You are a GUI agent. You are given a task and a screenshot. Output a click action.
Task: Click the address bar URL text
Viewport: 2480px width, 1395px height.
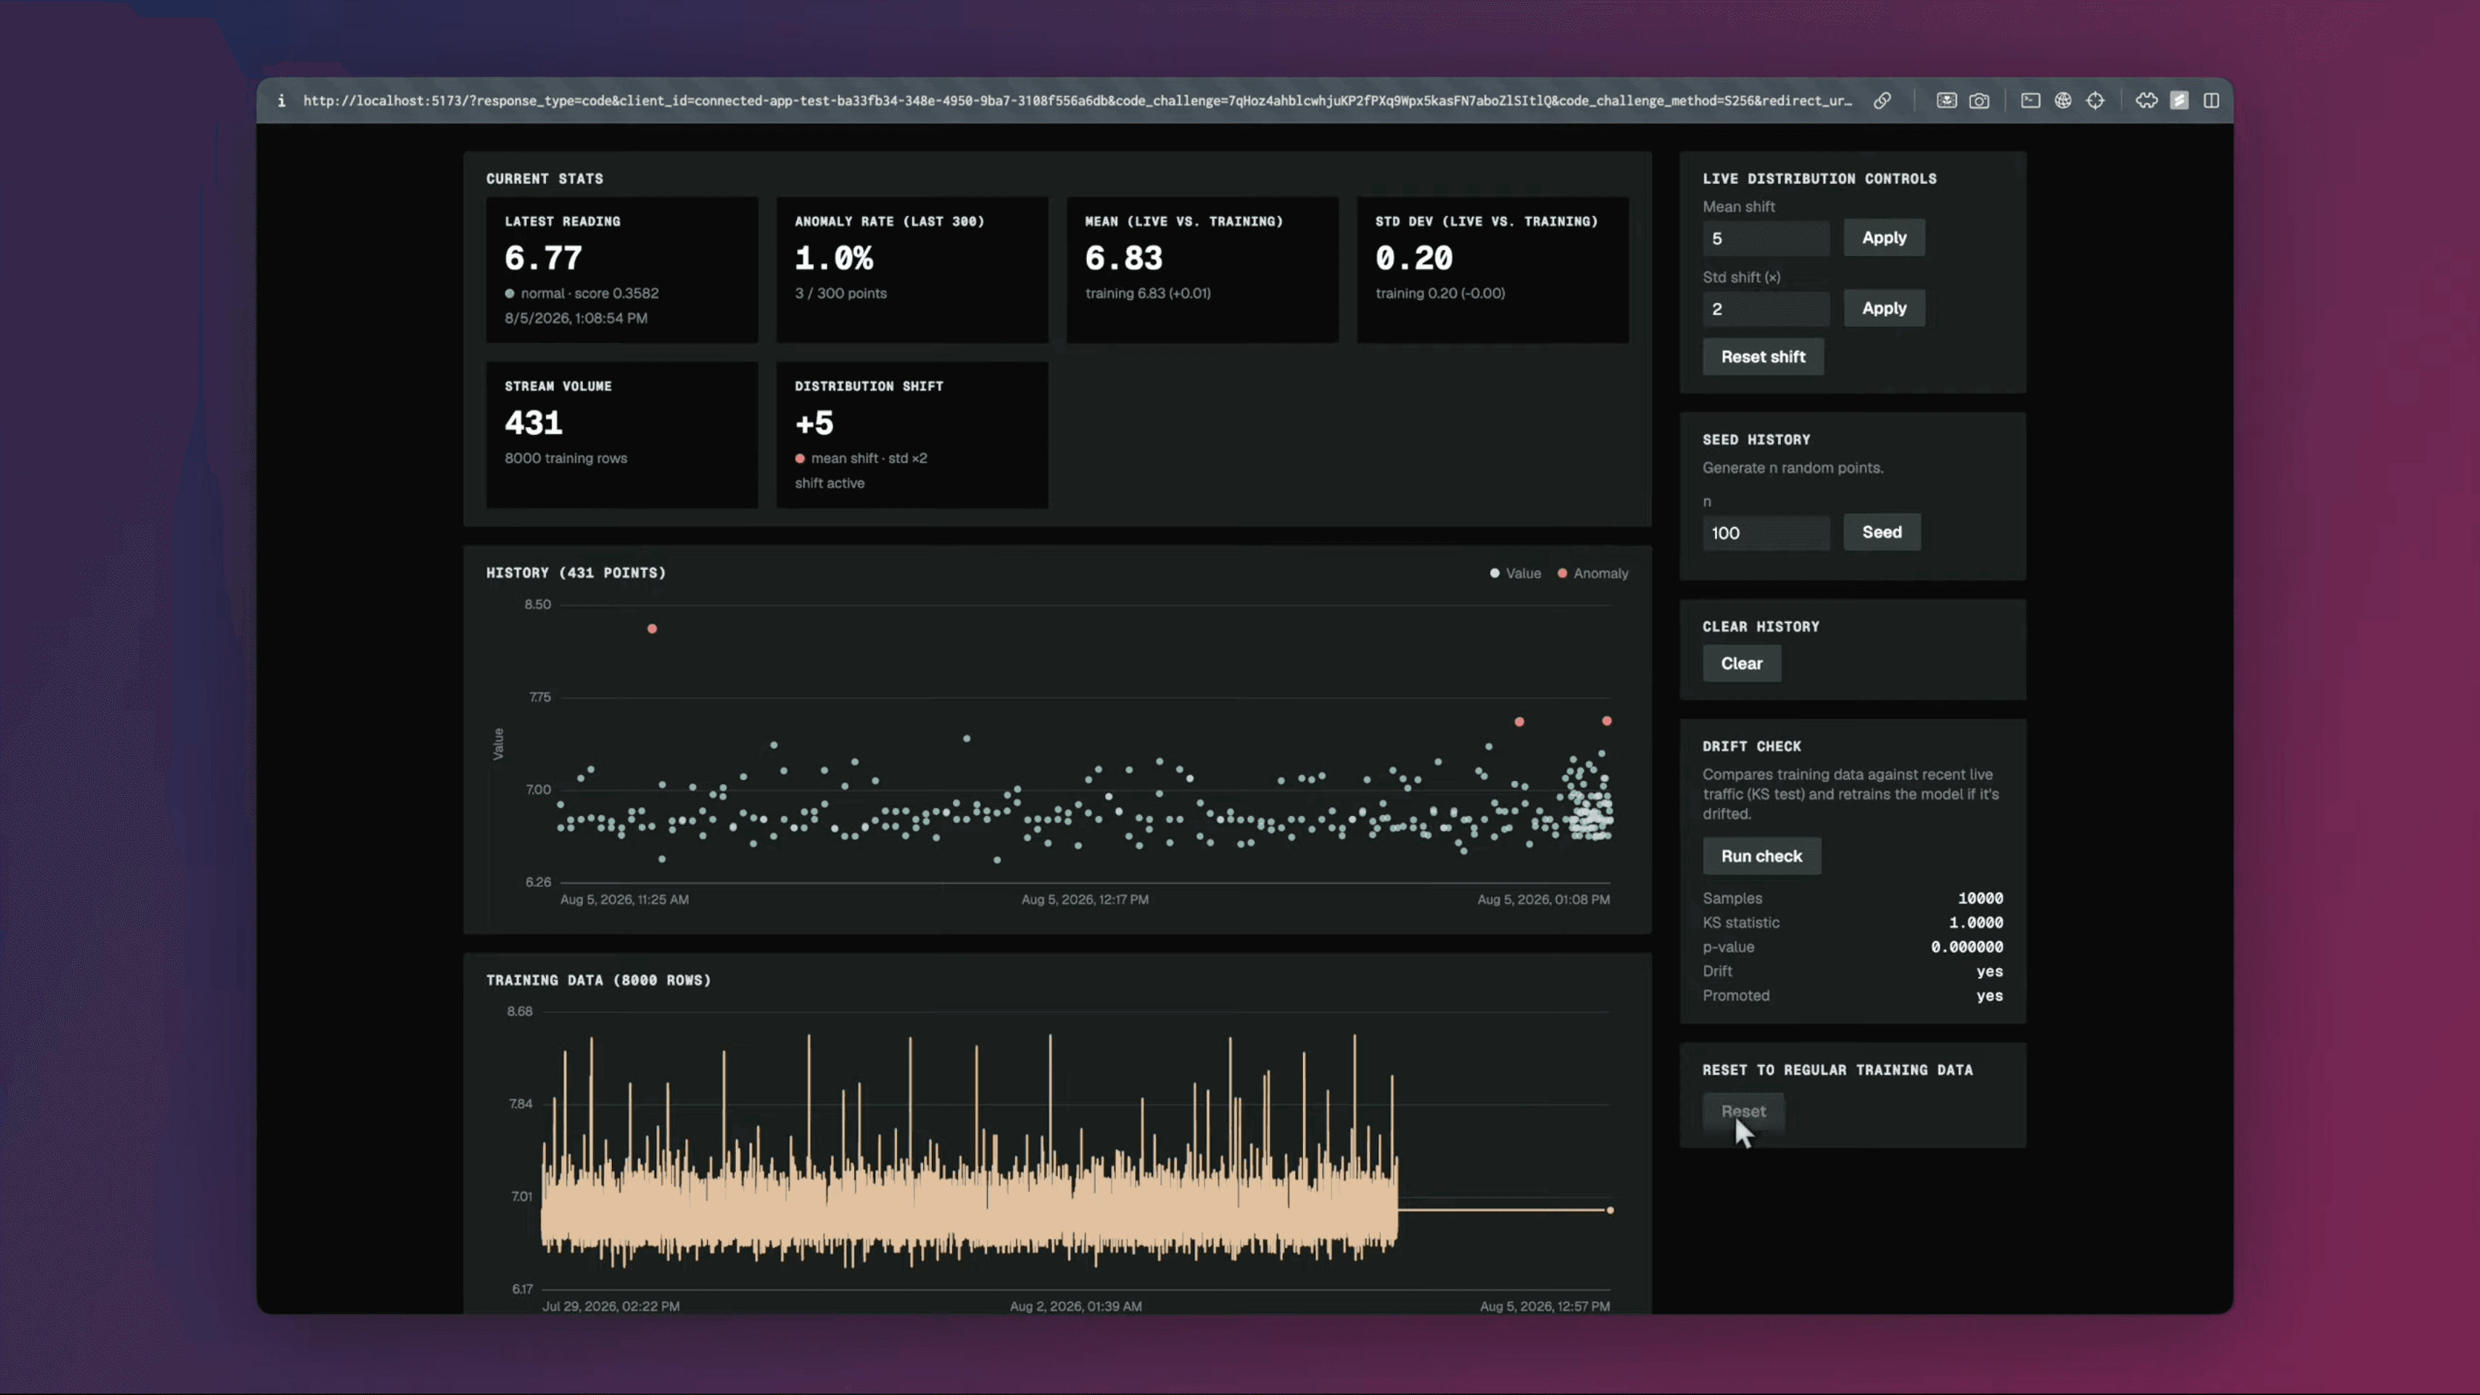click(1078, 100)
